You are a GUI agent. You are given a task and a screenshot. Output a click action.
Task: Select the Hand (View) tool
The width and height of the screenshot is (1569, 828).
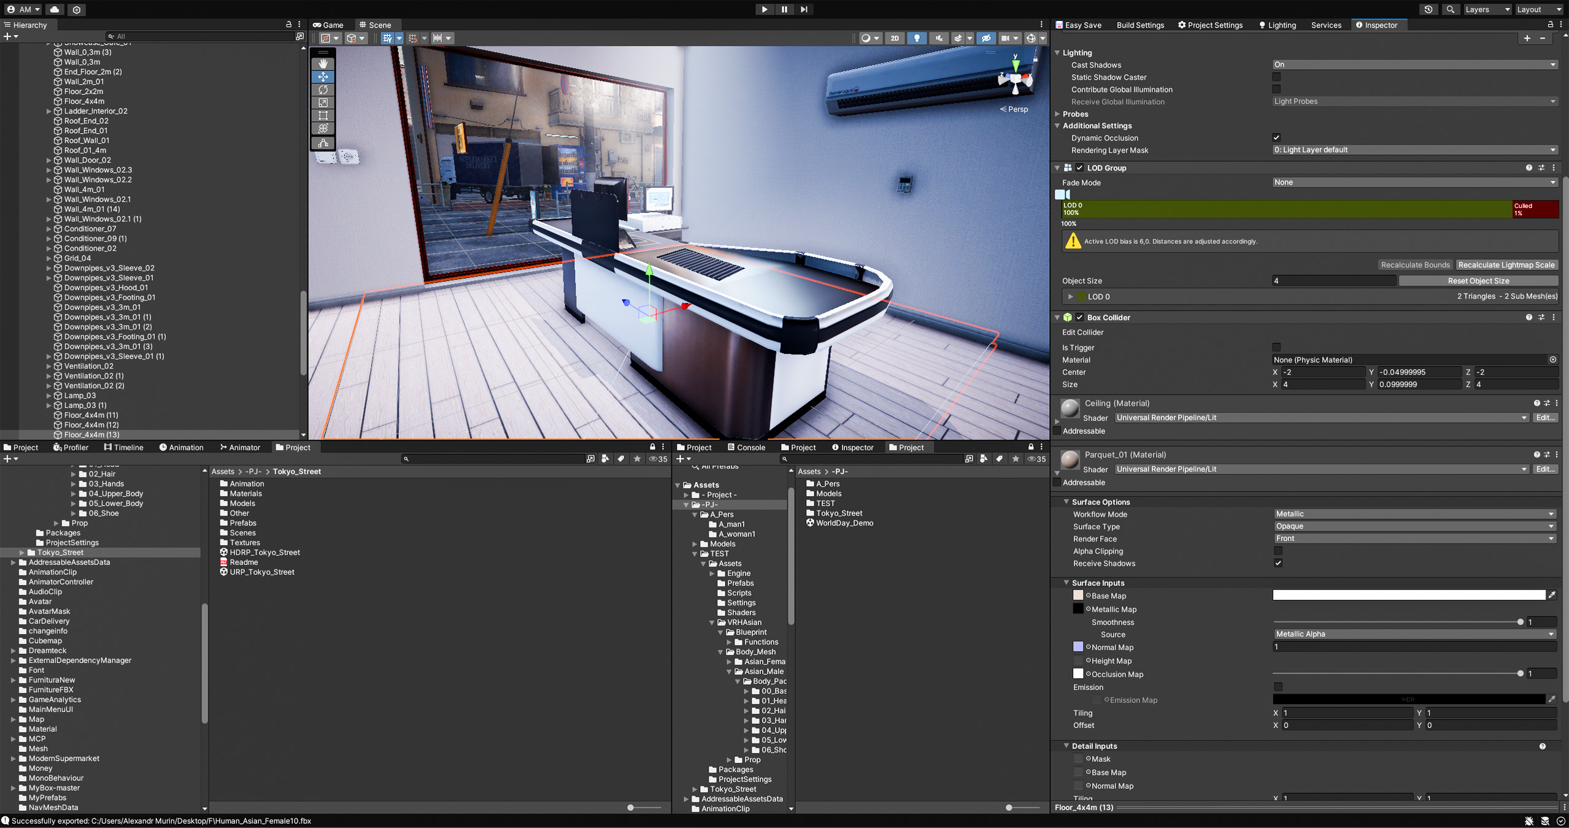click(x=323, y=64)
